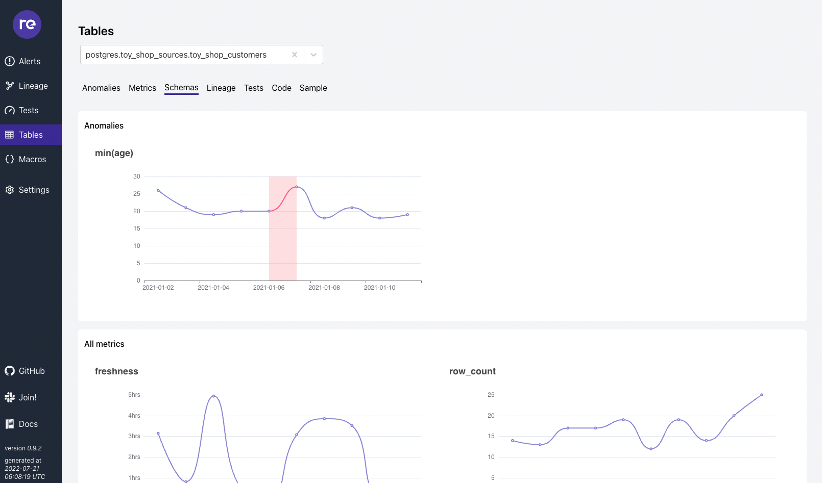Click the Macros braces icon
This screenshot has width=822, height=483.
10,159
